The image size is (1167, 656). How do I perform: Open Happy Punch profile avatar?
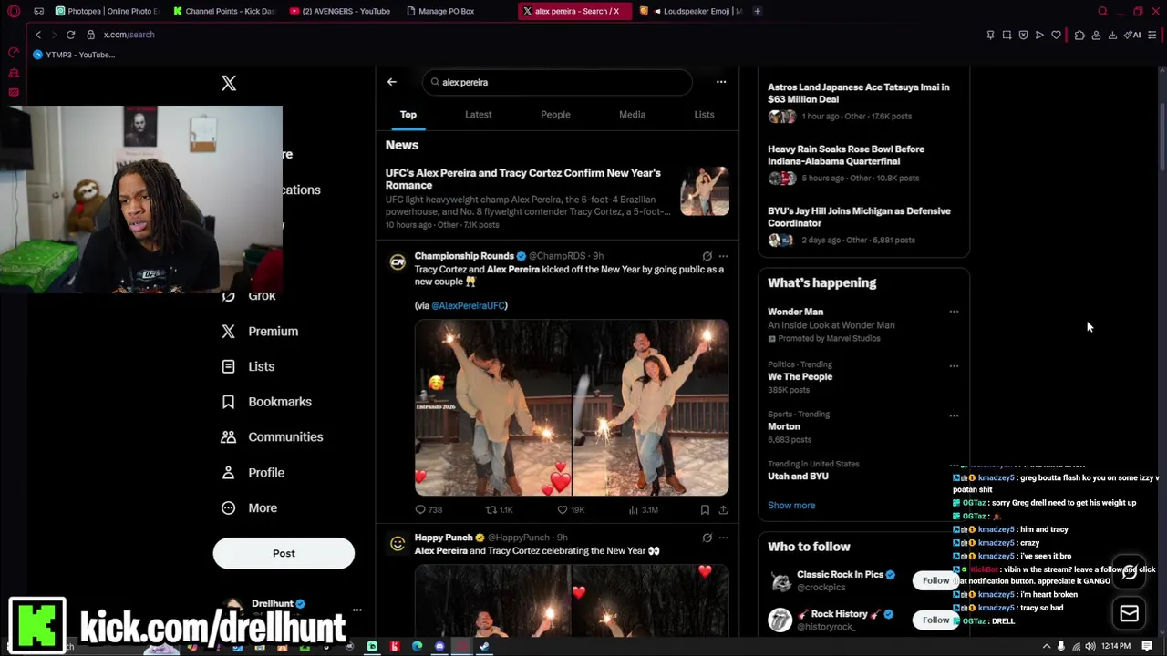[x=398, y=544]
